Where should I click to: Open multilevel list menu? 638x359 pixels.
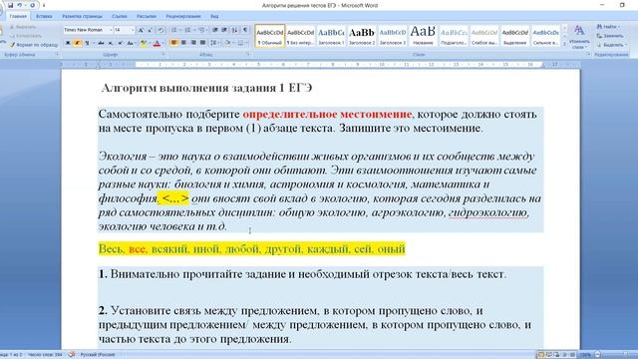(x=202, y=30)
